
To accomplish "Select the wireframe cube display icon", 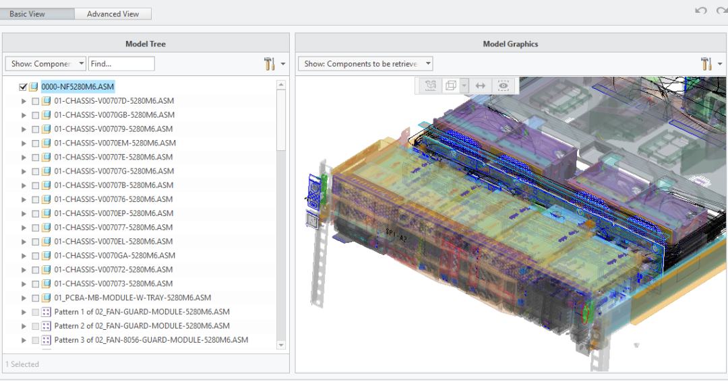I will [x=451, y=85].
